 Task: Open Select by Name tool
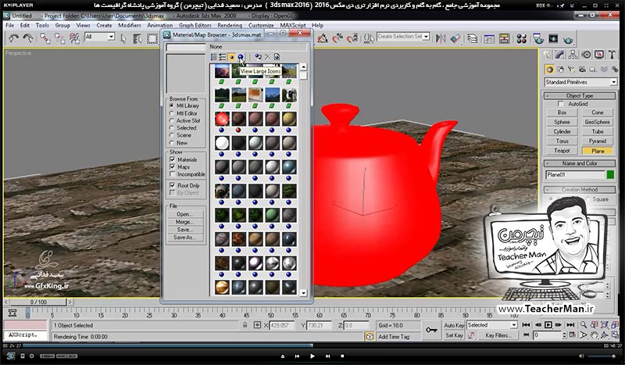pyautogui.click(x=137, y=39)
